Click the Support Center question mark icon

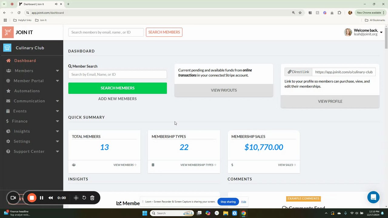[x=8, y=151]
